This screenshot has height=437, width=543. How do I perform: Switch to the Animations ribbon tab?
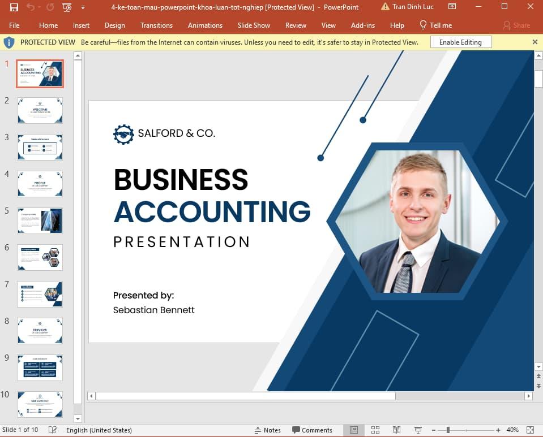[x=205, y=25]
